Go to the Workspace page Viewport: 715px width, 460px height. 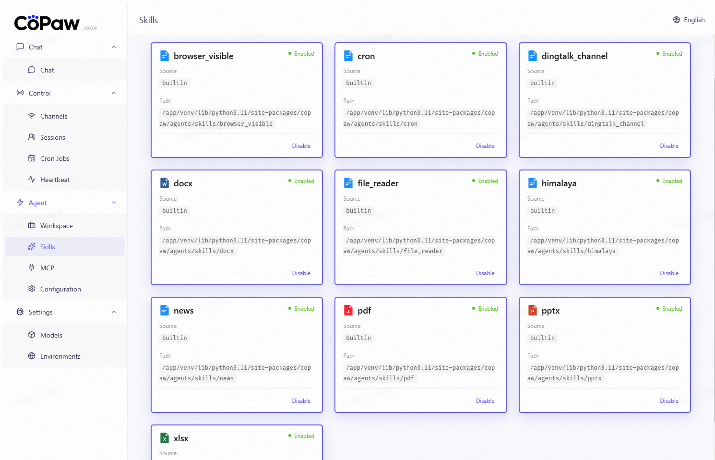[56, 226]
